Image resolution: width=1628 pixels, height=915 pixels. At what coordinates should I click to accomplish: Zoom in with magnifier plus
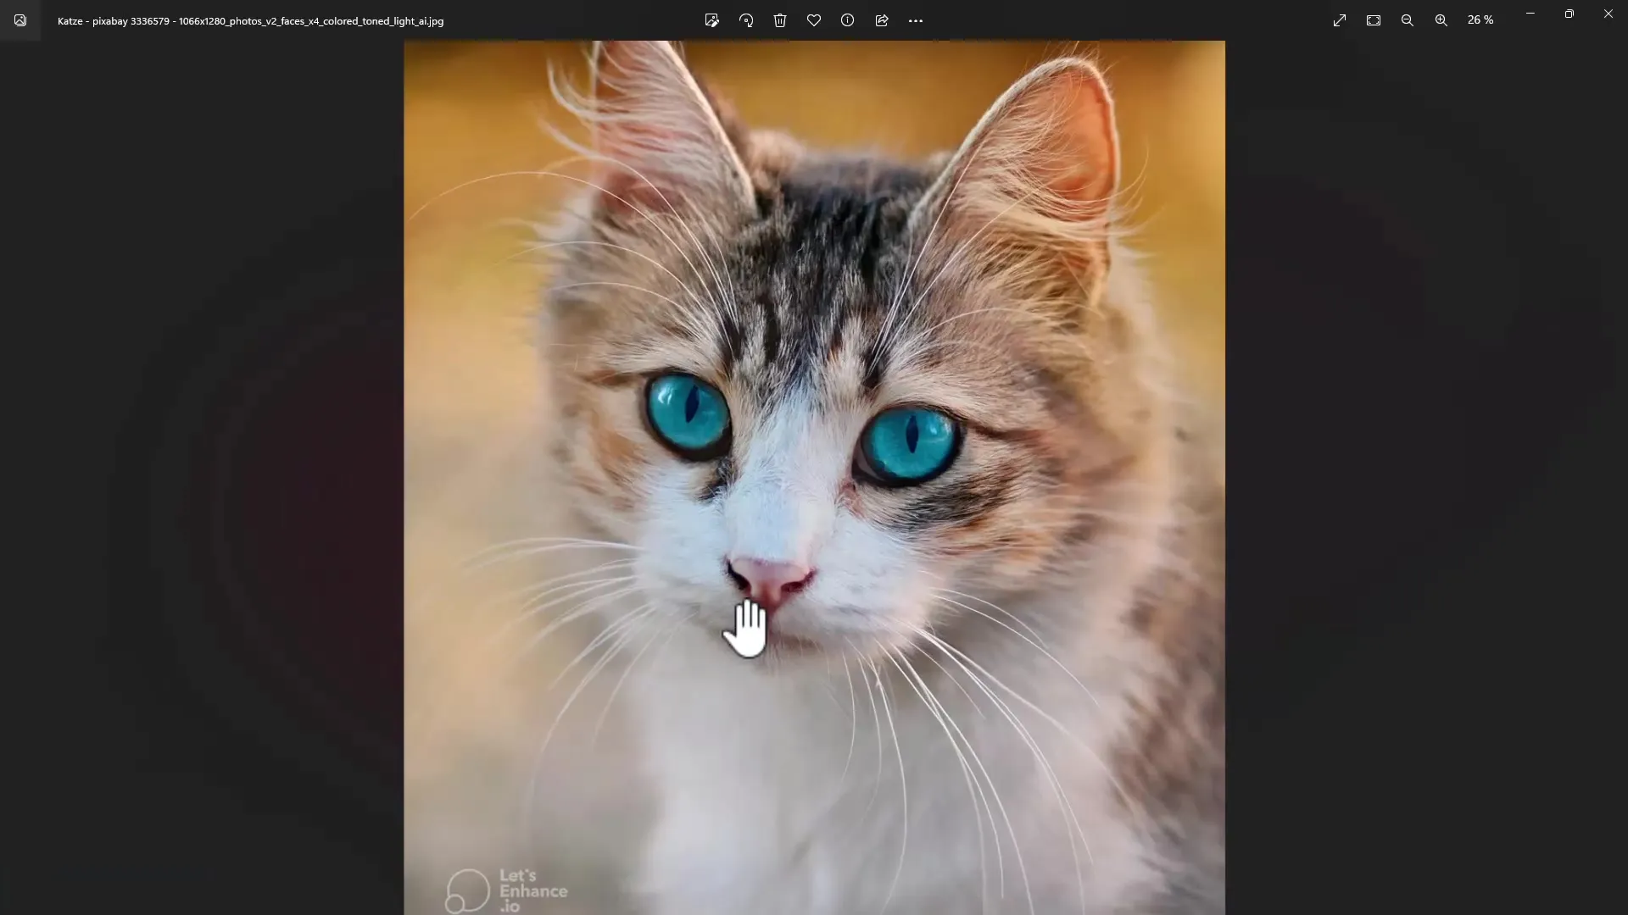coord(1441,20)
